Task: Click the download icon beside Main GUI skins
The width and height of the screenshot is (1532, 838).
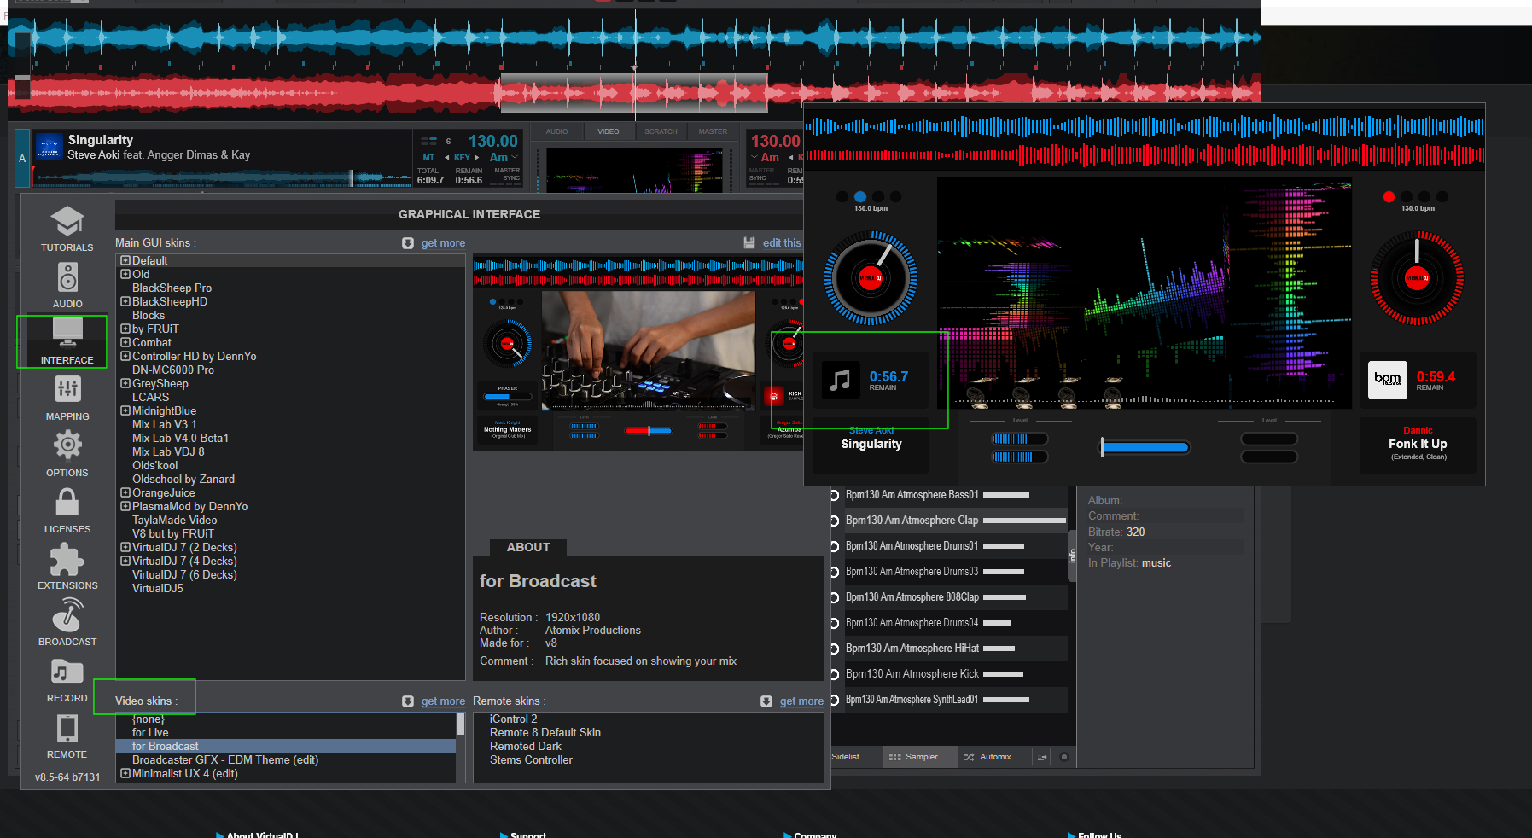Action: (x=408, y=243)
